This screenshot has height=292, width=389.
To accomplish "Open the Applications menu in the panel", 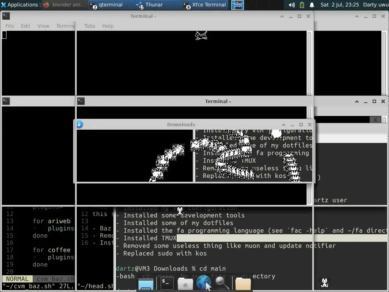I will tap(21, 5).
